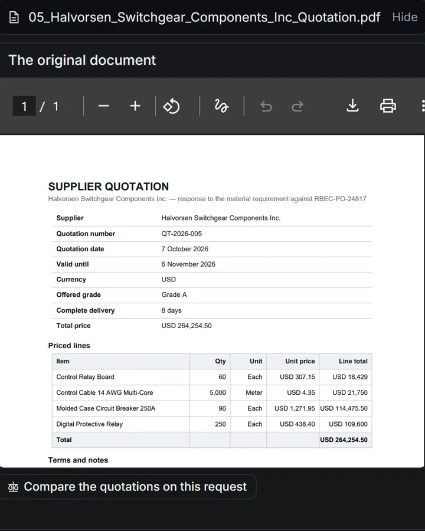Click Molded Case Circuit Breaker 250A item
Screen dimensions: 425x531
click(x=106, y=408)
